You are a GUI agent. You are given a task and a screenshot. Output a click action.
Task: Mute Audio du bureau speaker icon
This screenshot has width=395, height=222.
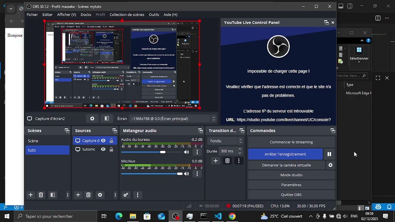186,152
